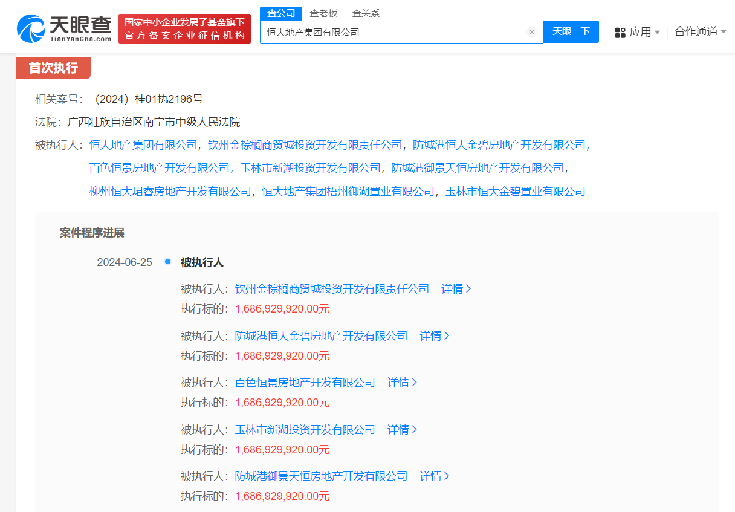Open 柳州恒大珺睿房地产开发有限公司 link

[170, 192]
